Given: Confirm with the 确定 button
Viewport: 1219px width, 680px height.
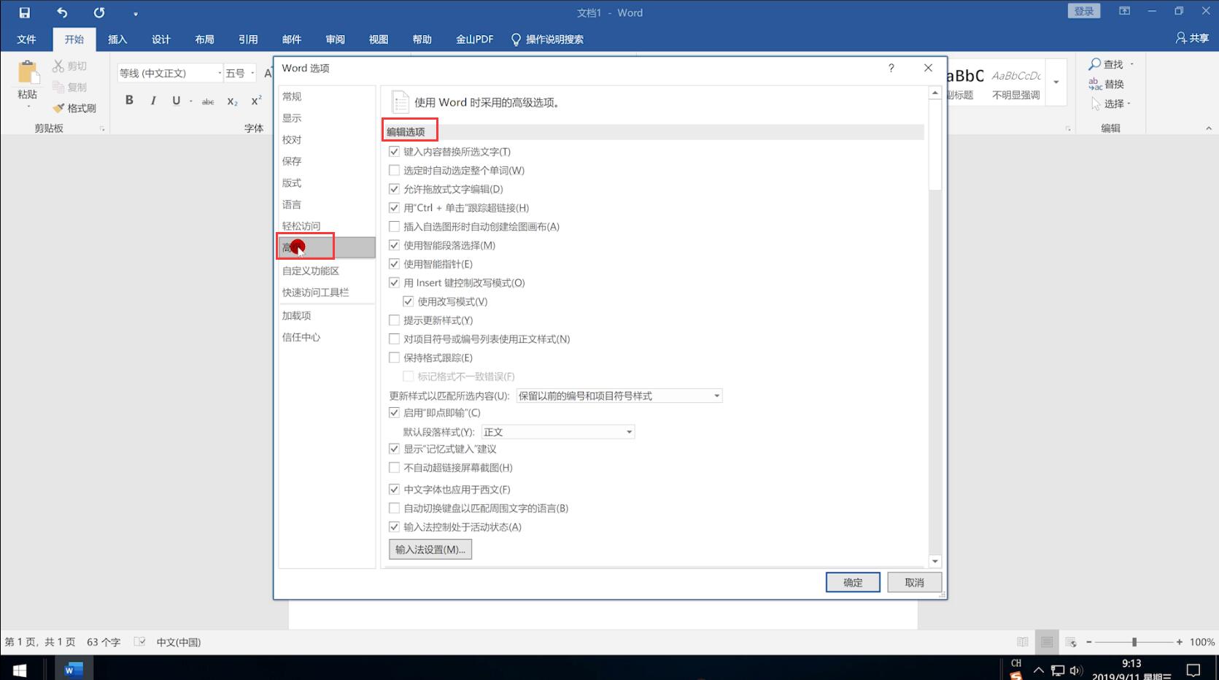Looking at the screenshot, I should (853, 582).
